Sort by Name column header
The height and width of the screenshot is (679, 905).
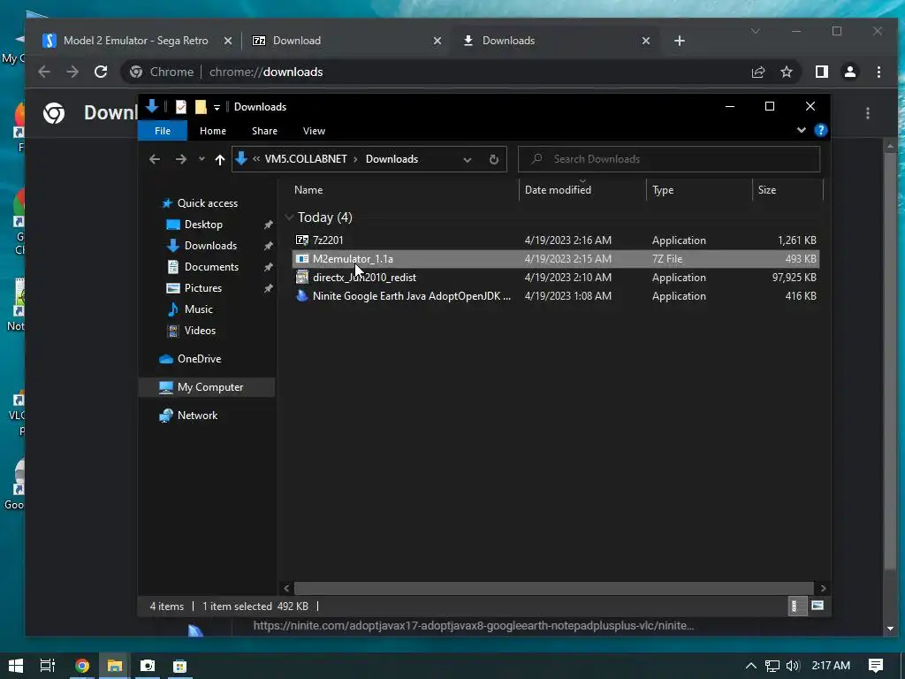pos(308,190)
